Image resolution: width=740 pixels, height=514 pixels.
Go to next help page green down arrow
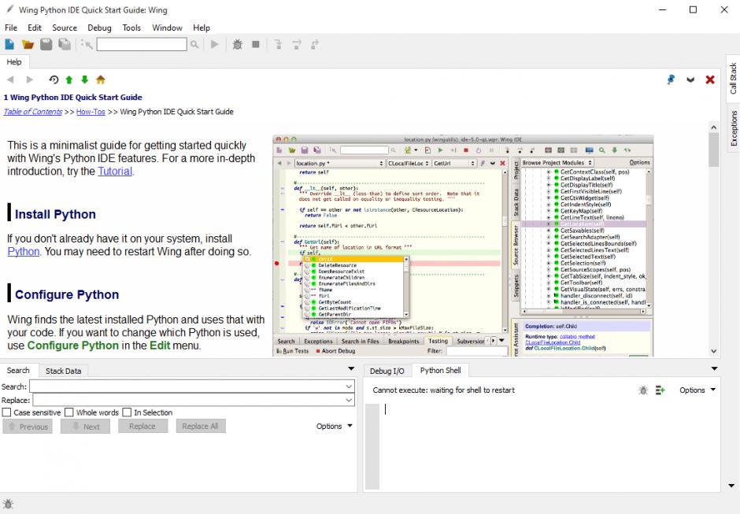tap(85, 80)
